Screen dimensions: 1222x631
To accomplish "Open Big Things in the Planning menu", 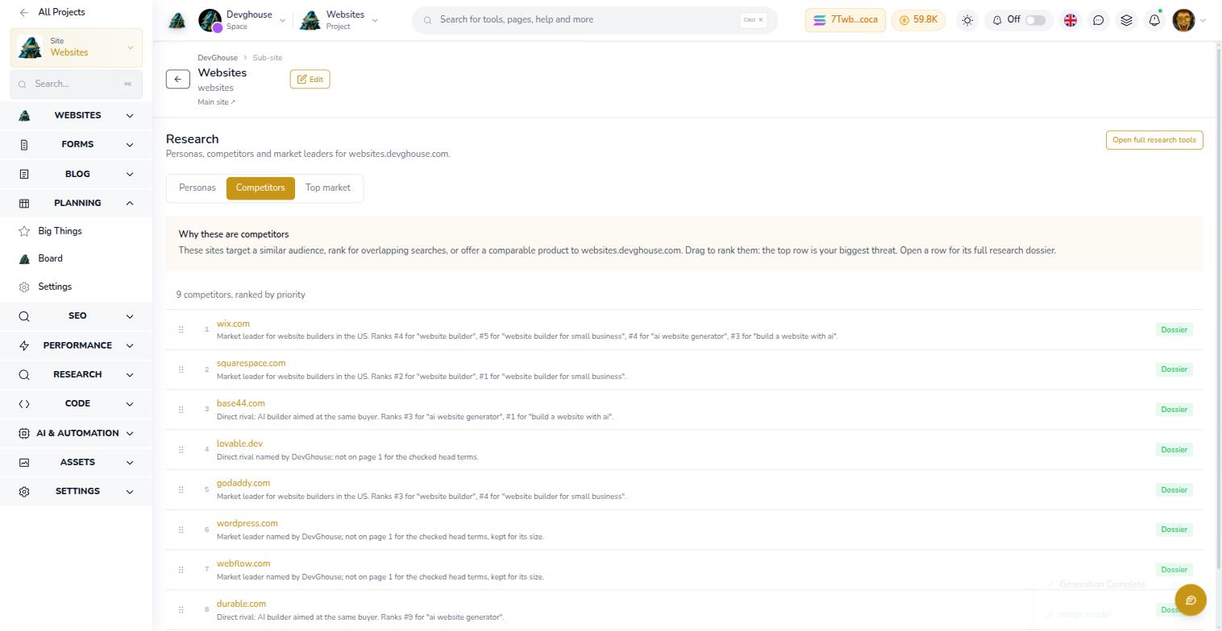I will tap(60, 231).
